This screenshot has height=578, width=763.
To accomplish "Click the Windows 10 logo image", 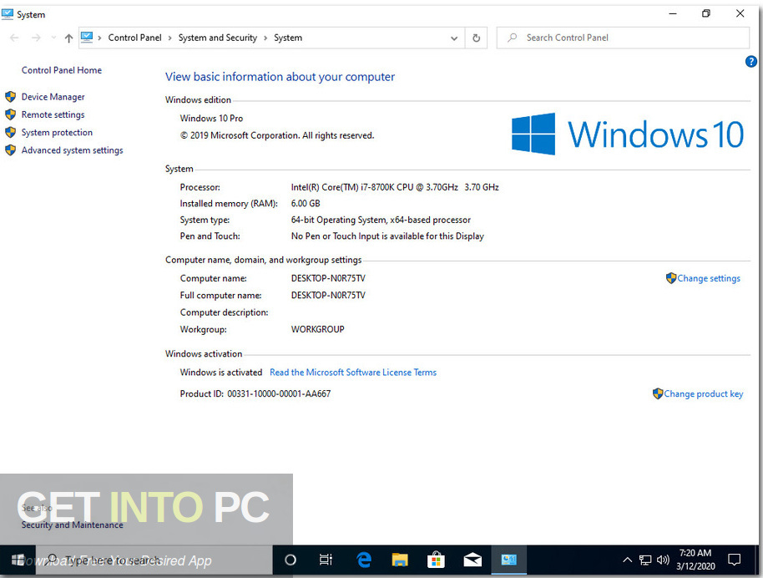I will (x=628, y=134).
